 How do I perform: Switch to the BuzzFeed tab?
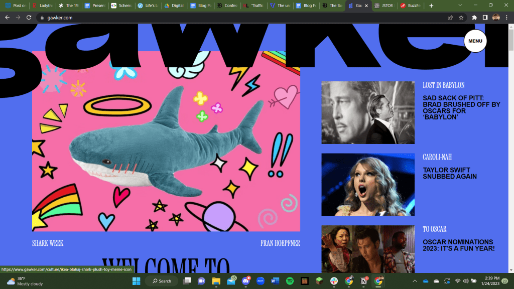(410, 5)
